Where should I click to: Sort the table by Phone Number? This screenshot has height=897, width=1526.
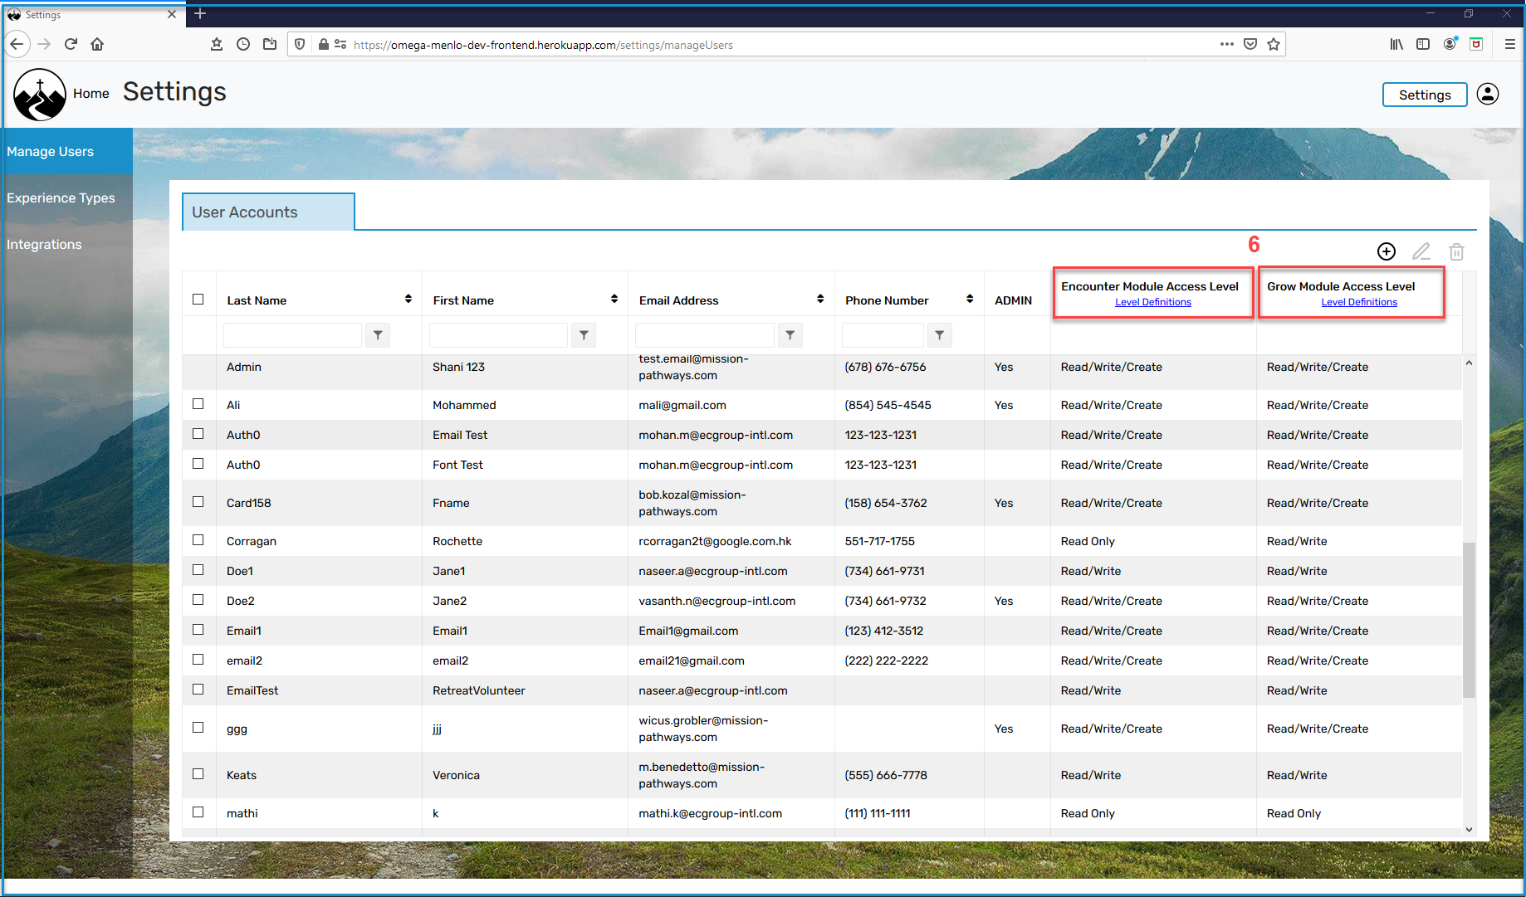point(970,299)
